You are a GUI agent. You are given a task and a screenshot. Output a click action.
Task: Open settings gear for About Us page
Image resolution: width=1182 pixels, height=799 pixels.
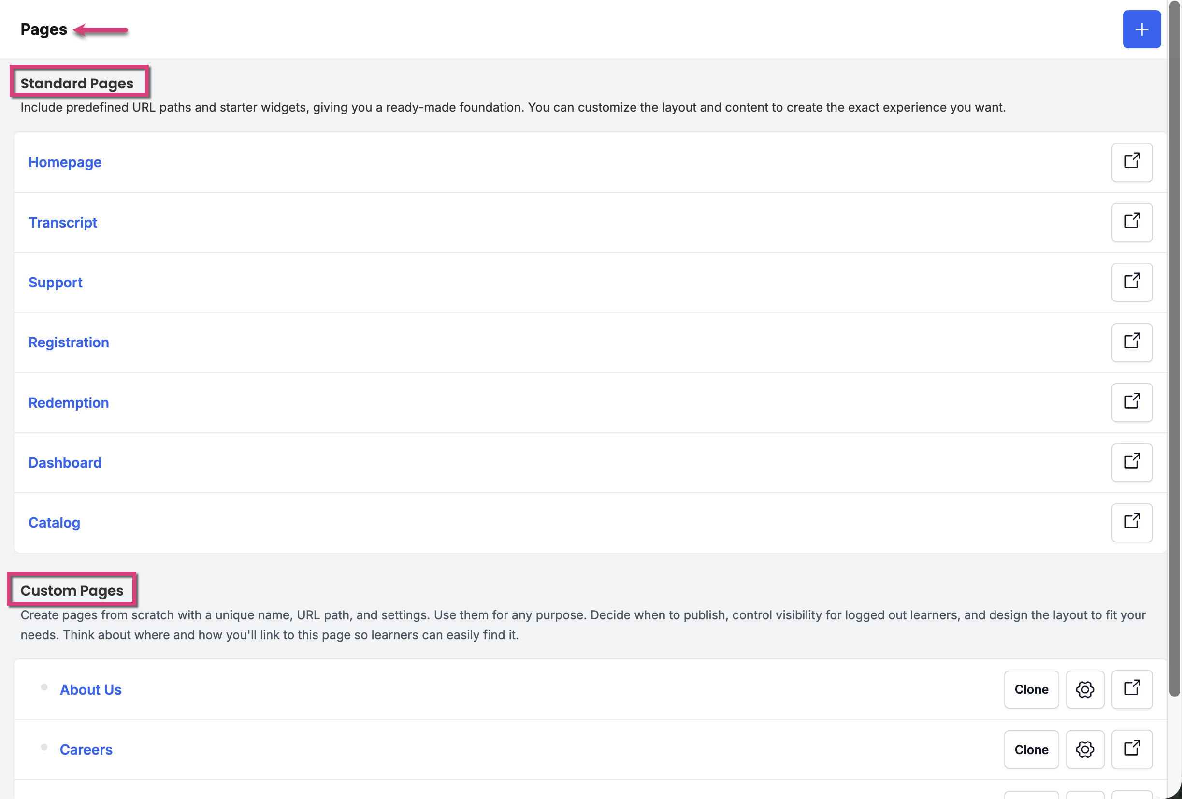click(x=1085, y=689)
